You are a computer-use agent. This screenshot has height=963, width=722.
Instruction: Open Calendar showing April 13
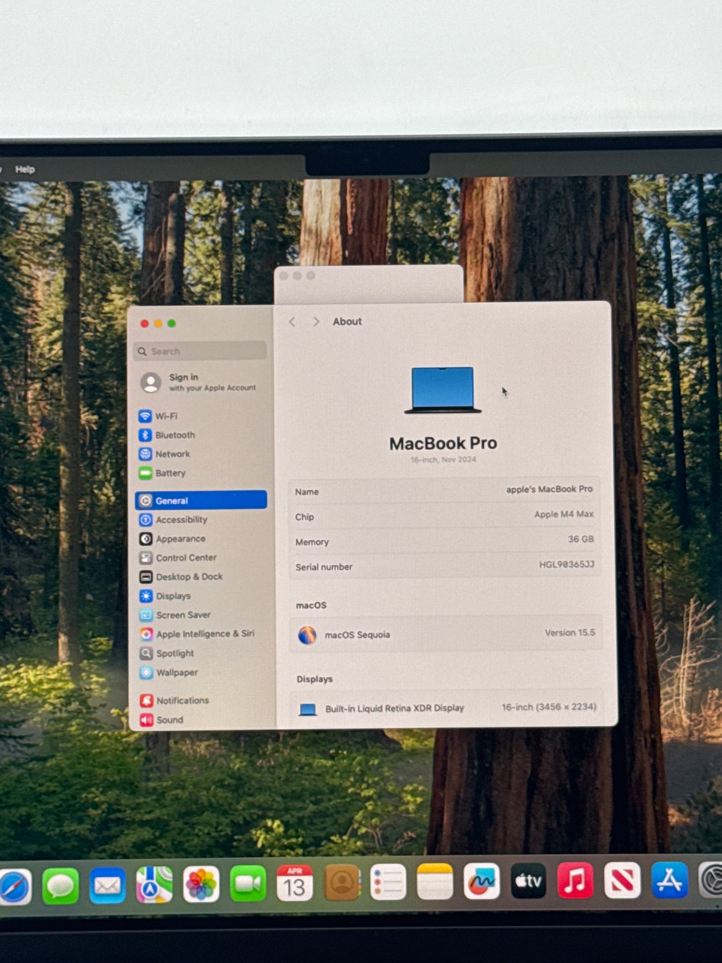pos(295,883)
